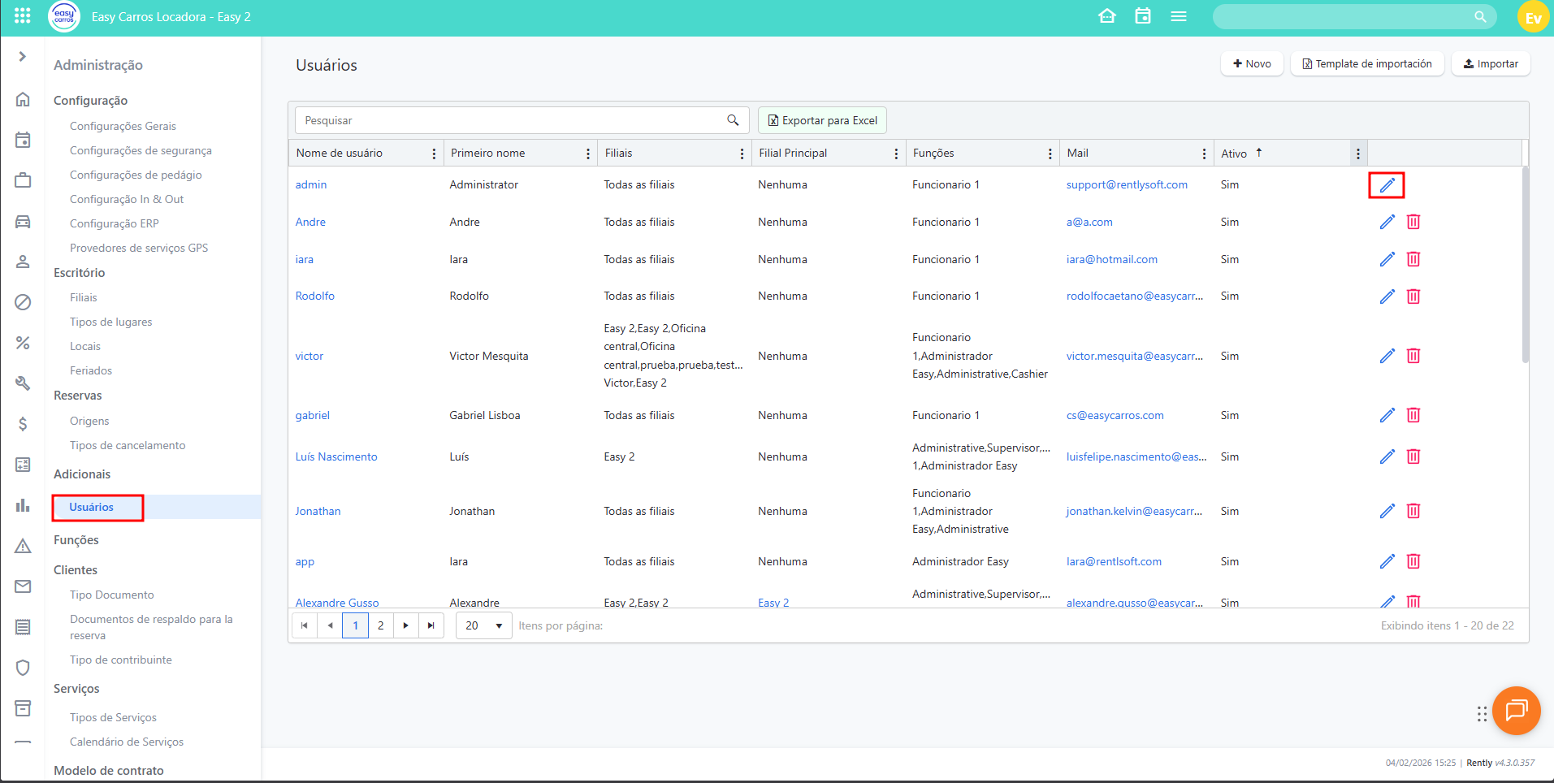
Task: Open Filiais under Escritório
Action: 83,297
